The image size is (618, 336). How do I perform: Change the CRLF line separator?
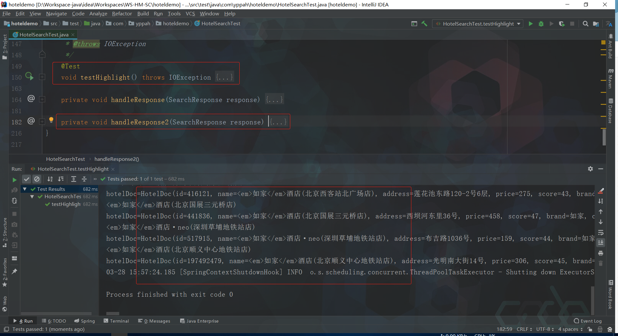[524, 329]
